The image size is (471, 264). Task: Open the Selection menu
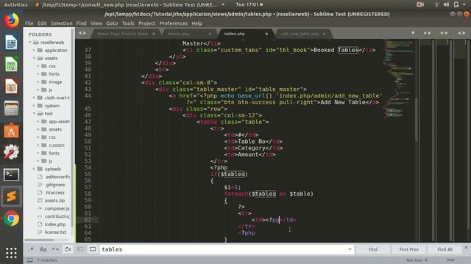(62, 23)
